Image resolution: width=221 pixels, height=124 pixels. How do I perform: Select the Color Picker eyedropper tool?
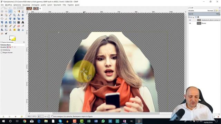click(x=10, y=15)
